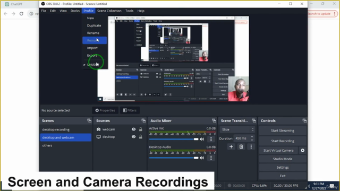Click the browser site info icon

(x=31, y=14)
